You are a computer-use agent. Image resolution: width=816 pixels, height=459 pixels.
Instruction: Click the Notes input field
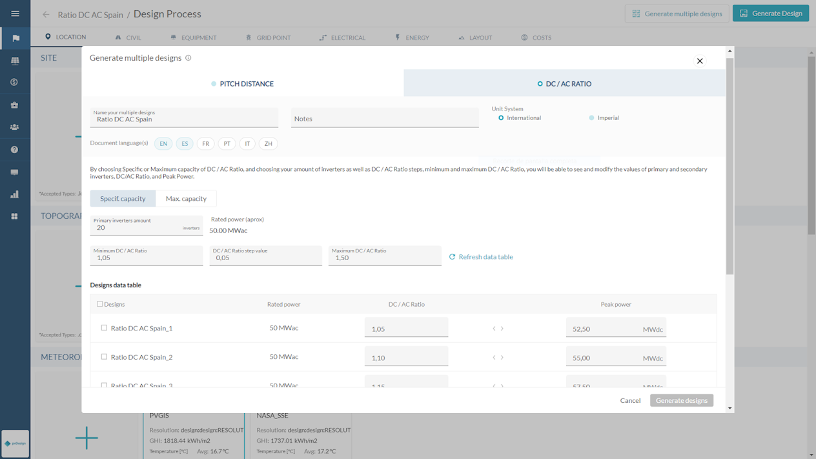(x=385, y=117)
